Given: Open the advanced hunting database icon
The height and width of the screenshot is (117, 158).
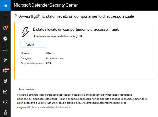Looking at the screenshot, I should click(5, 81).
